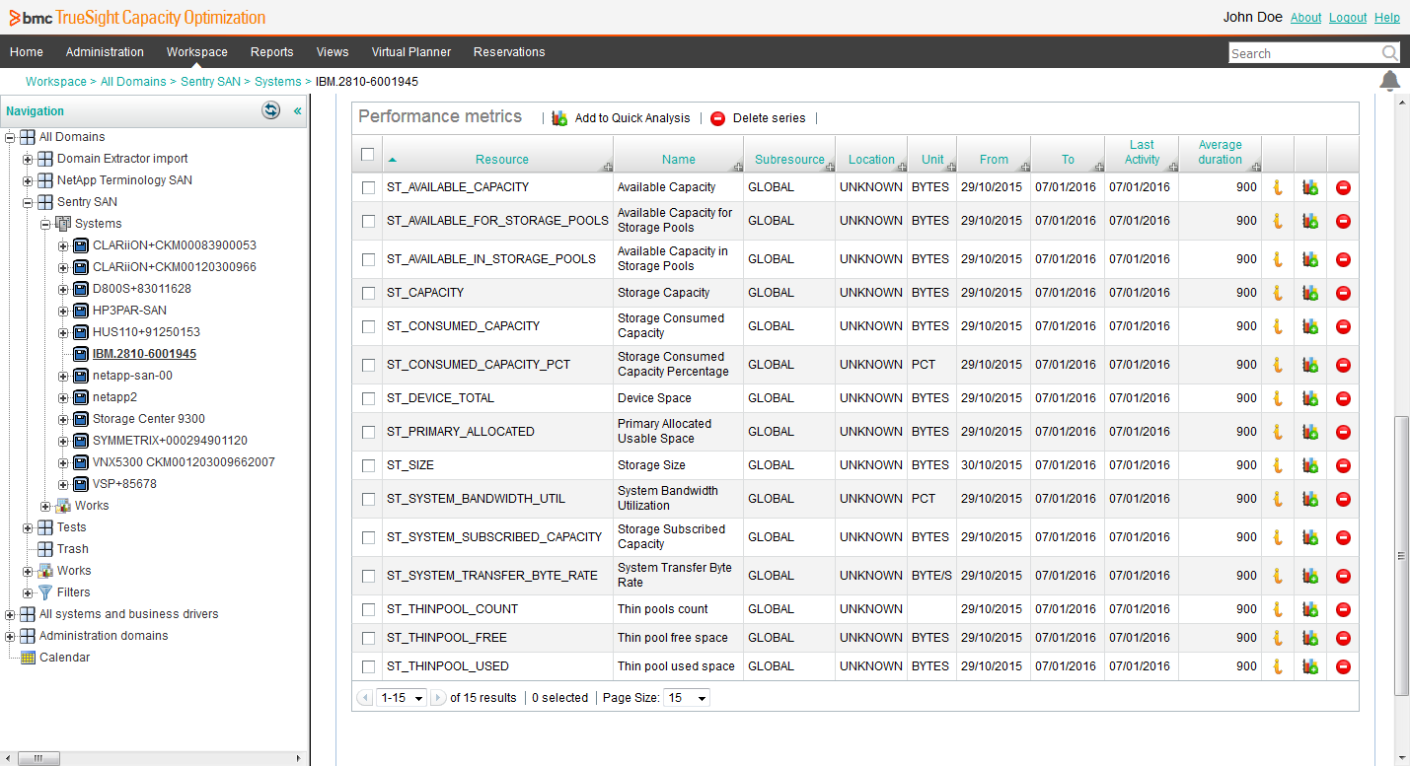Collapse the Sentry SAN node
This screenshot has height=766, width=1410.
(28, 202)
